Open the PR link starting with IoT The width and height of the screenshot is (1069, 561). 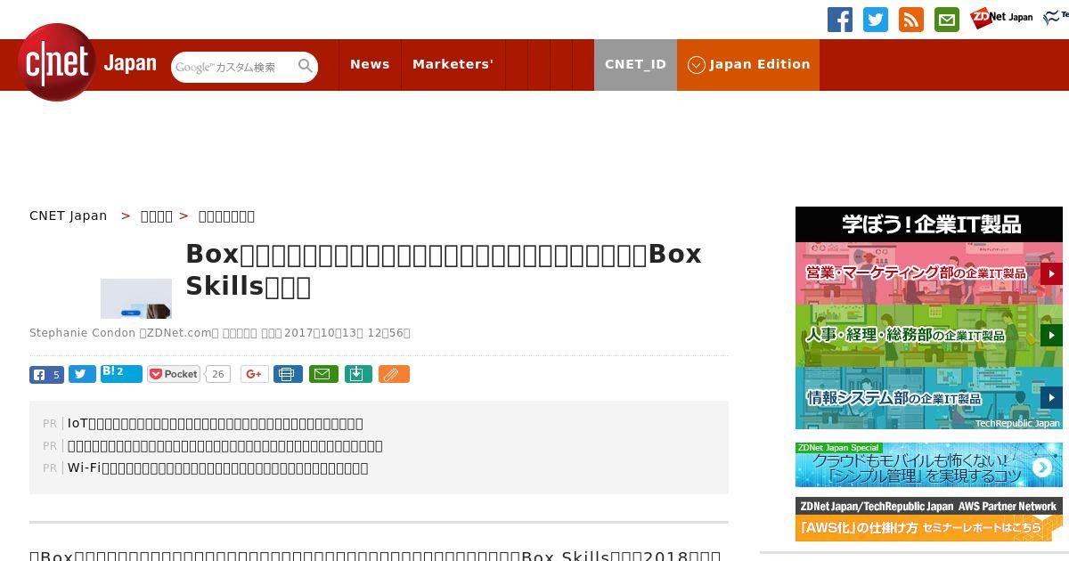[x=216, y=424]
